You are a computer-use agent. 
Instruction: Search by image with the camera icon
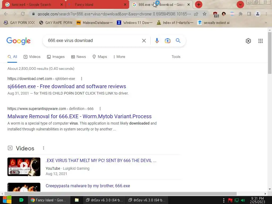[167, 41]
